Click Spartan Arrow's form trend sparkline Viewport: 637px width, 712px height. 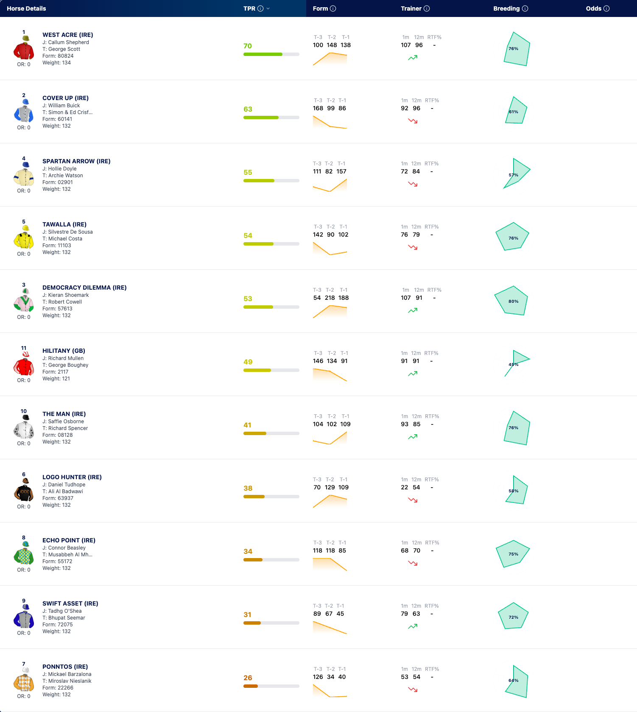coord(330,185)
